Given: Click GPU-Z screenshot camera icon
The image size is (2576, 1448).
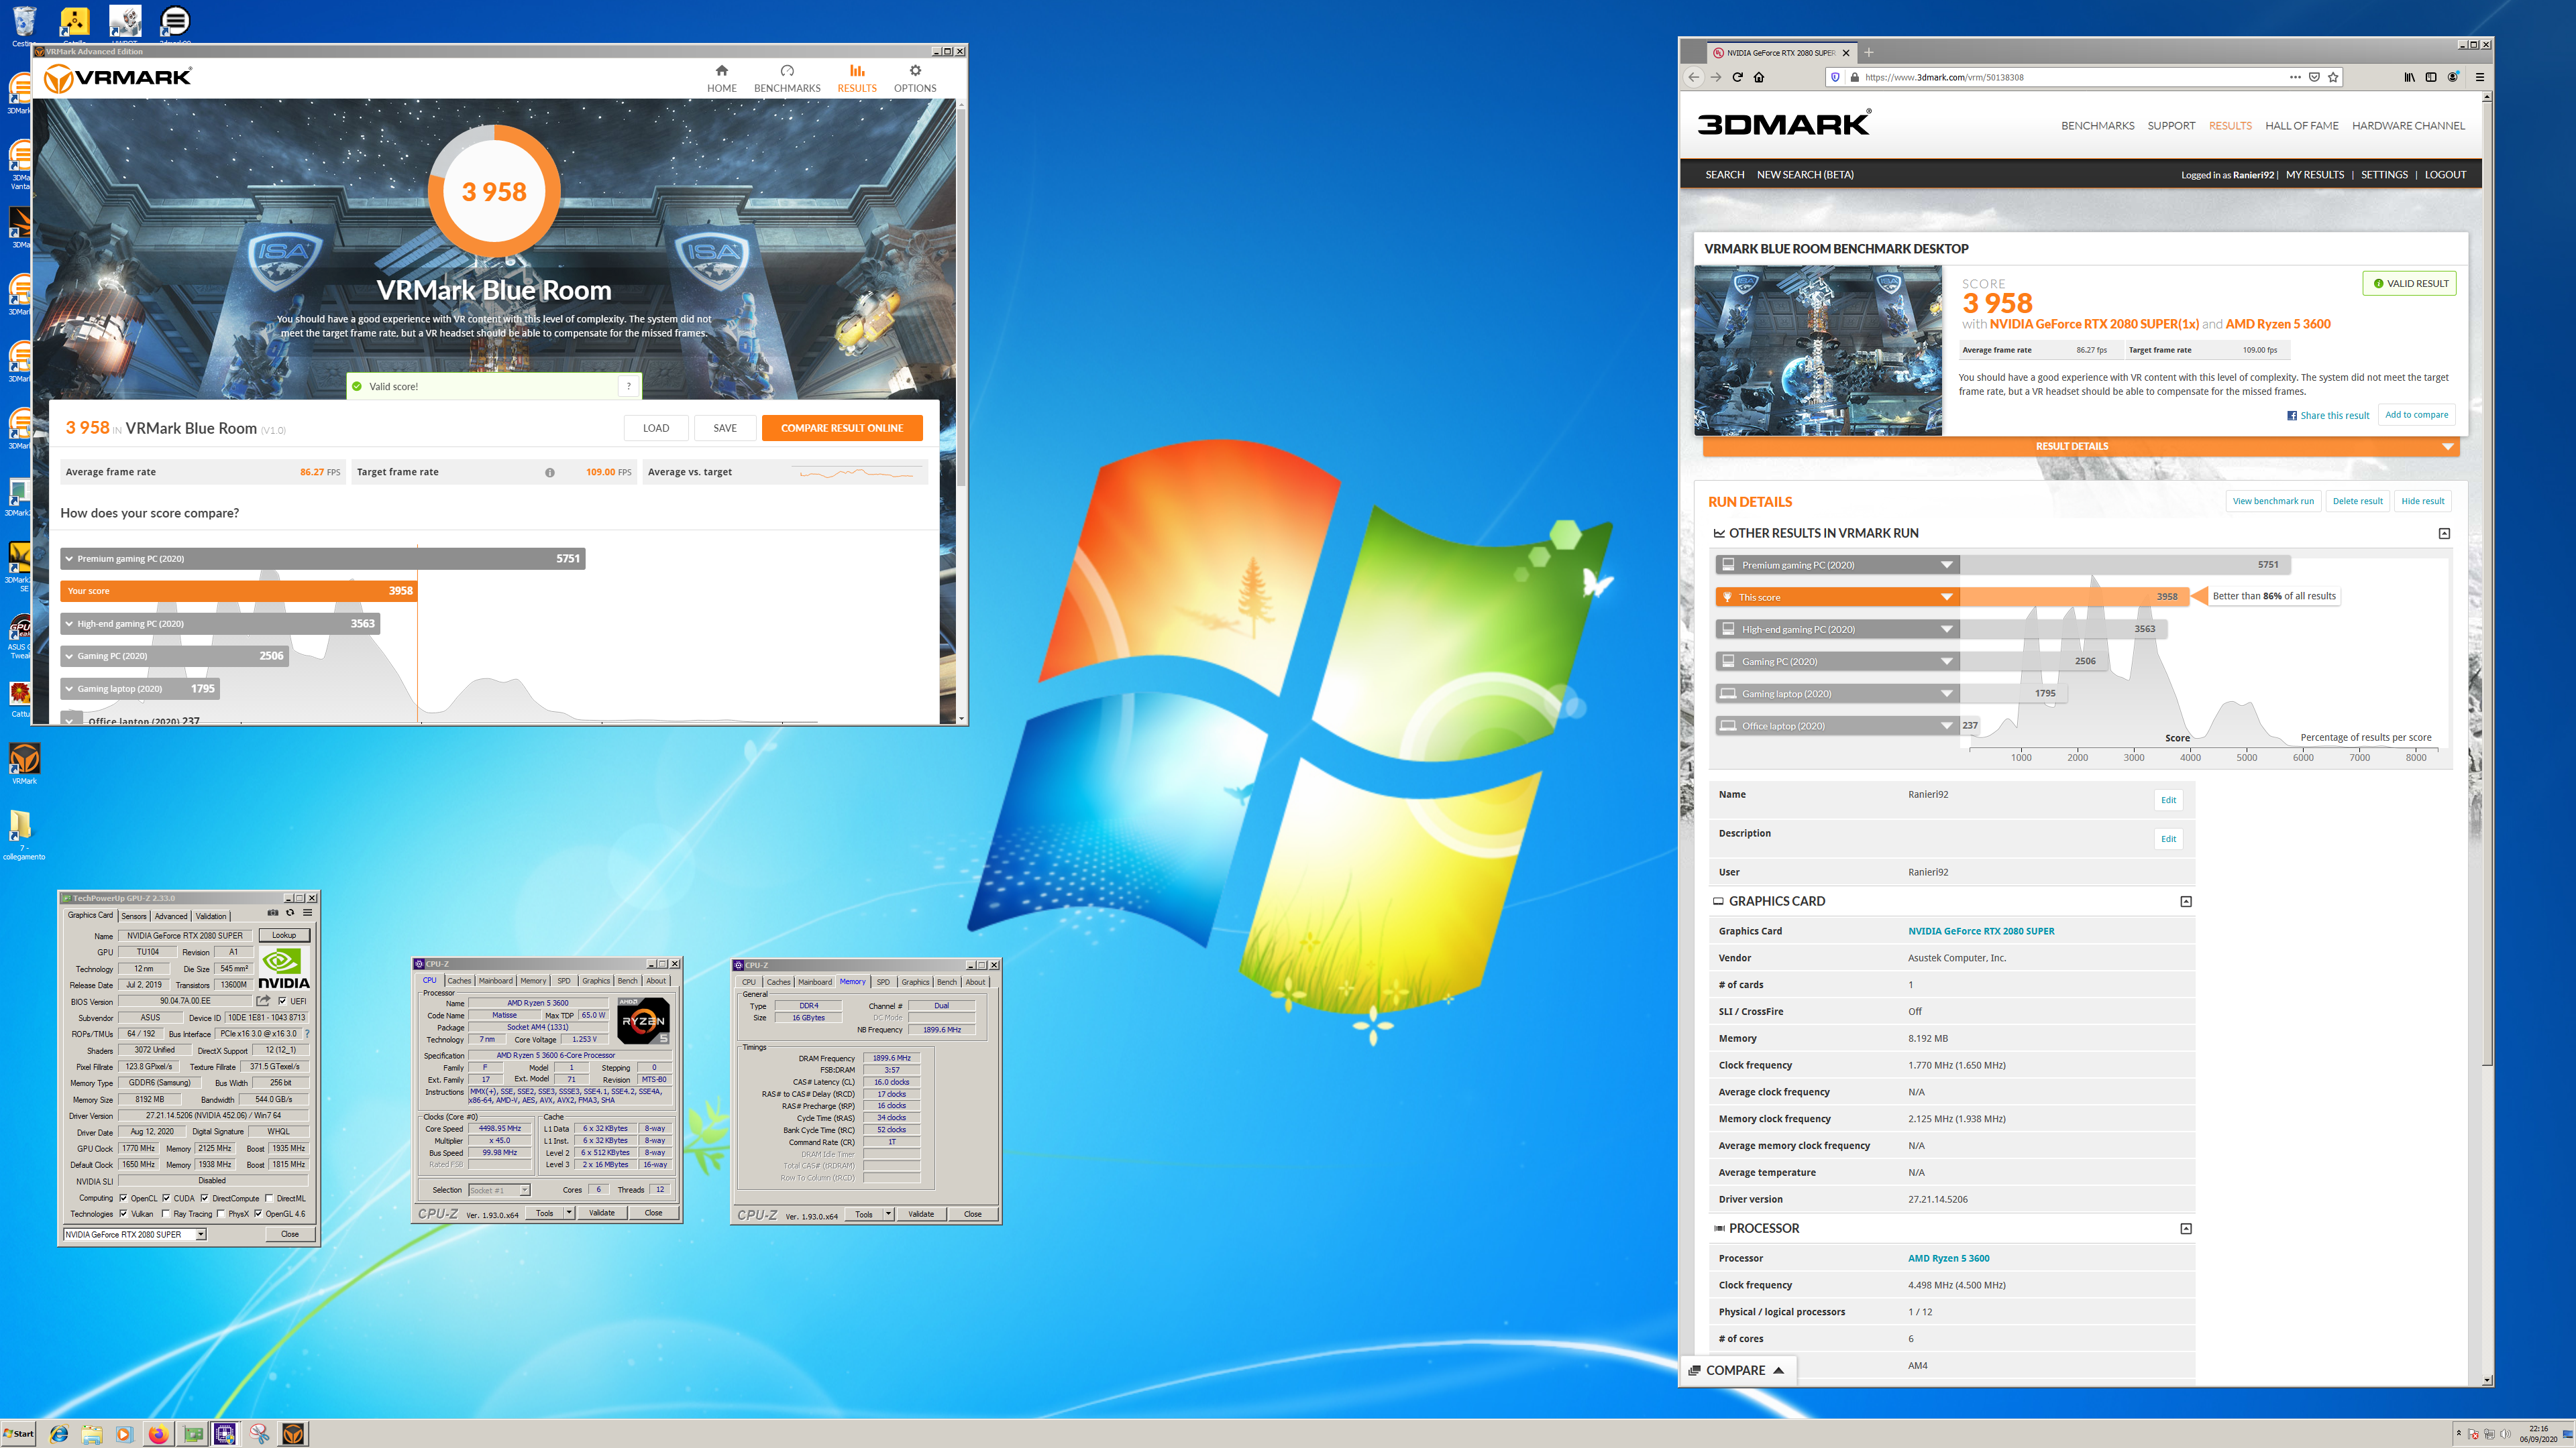Looking at the screenshot, I should pyautogui.click(x=273, y=912).
